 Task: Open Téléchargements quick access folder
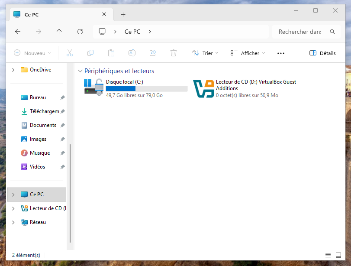[x=44, y=111]
